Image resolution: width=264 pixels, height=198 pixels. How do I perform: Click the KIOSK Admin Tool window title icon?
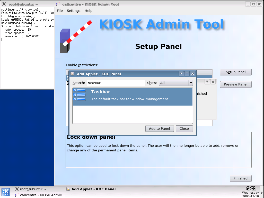[58, 4]
